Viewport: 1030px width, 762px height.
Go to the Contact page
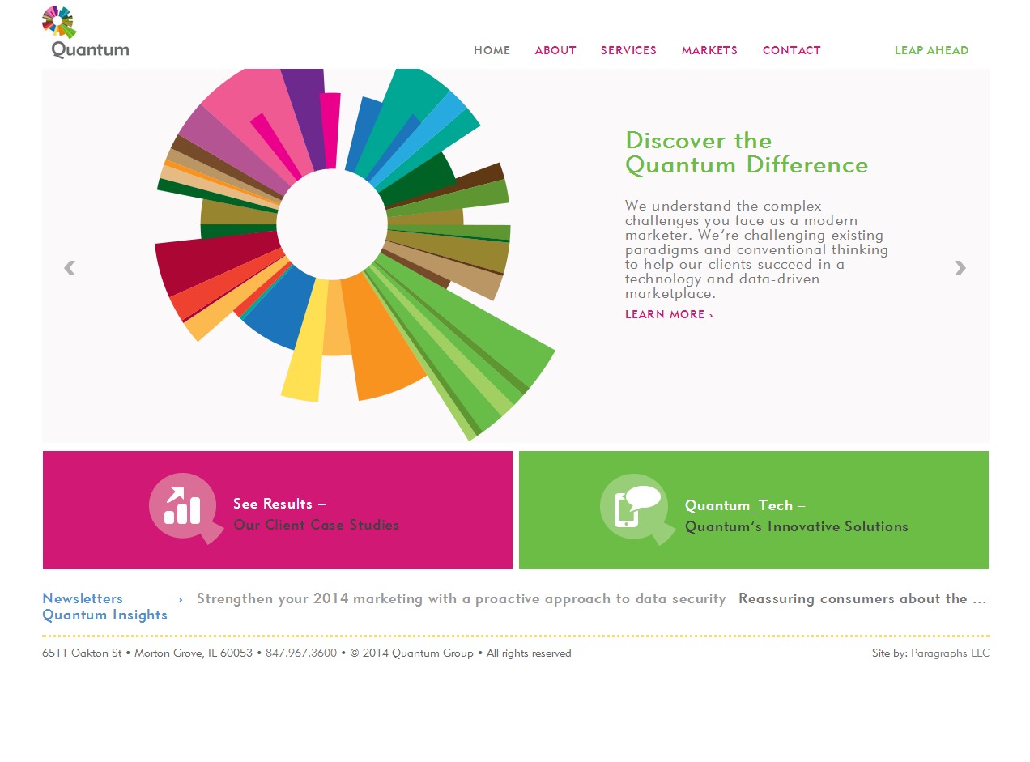[x=791, y=50]
